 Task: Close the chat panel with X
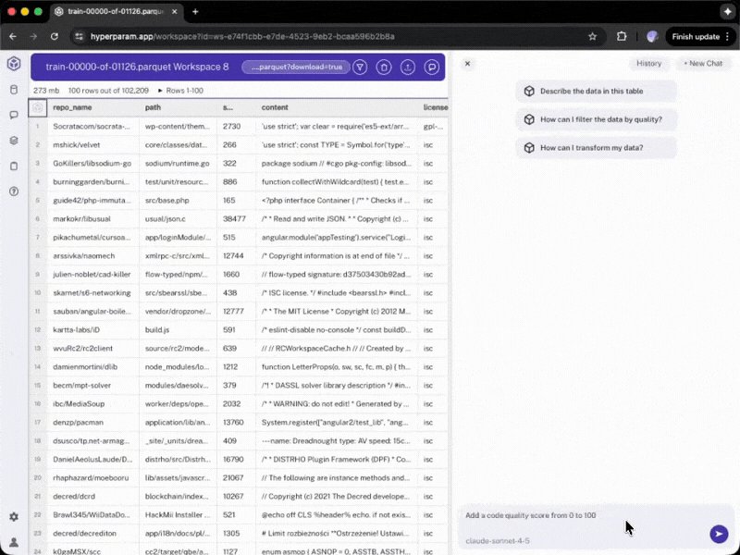[x=467, y=63]
